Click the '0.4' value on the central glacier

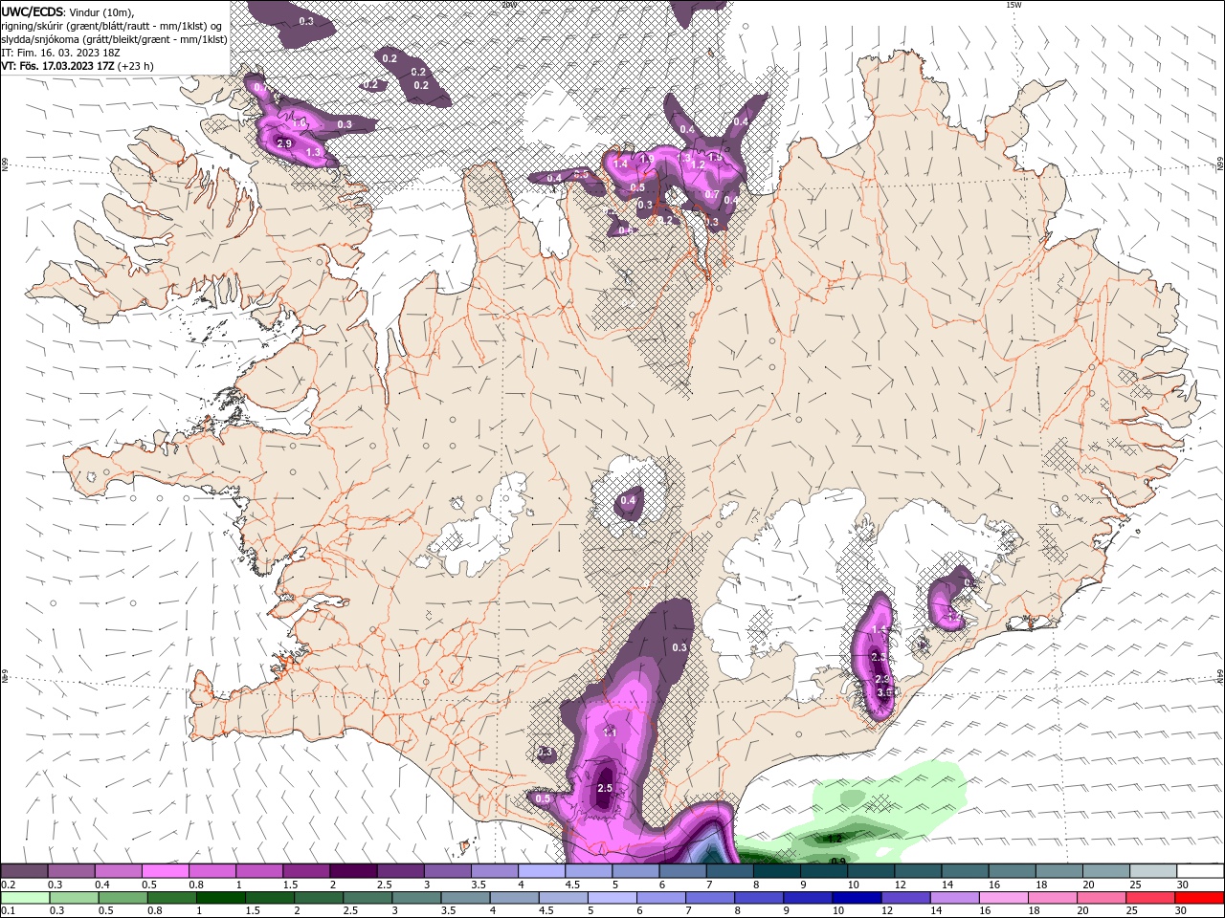point(629,500)
